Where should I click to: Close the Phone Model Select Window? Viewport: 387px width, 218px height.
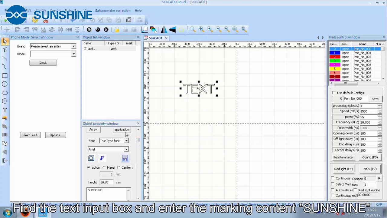click(x=77, y=37)
